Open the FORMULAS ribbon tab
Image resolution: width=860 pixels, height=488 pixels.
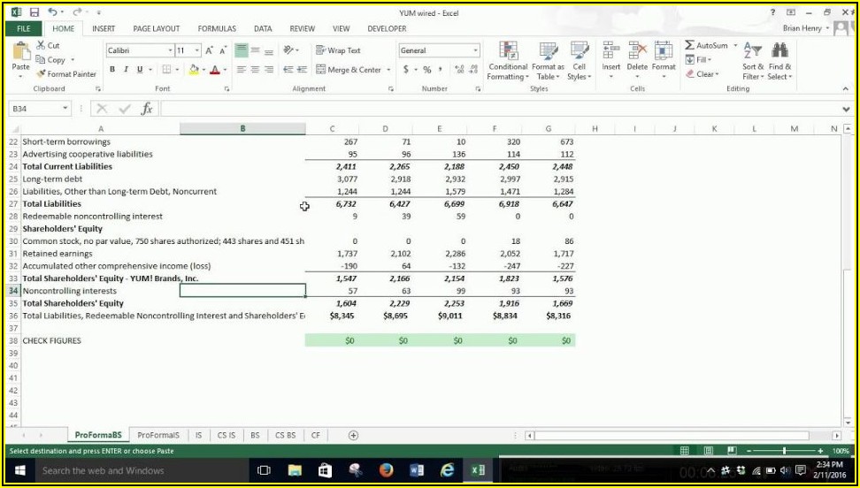click(x=217, y=28)
